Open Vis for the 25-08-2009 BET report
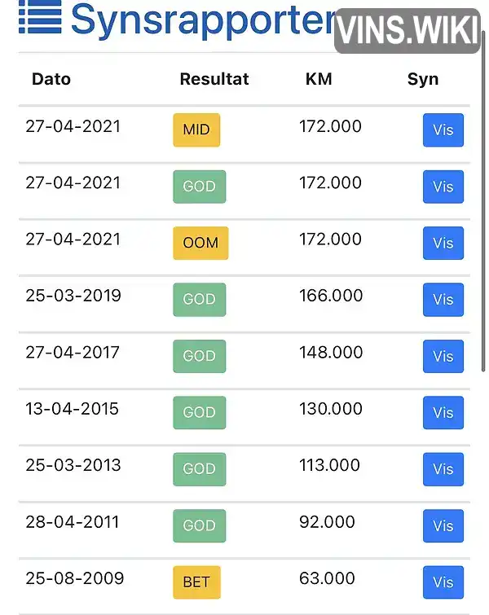This screenshot has width=489, height=615. pos(443,582)
